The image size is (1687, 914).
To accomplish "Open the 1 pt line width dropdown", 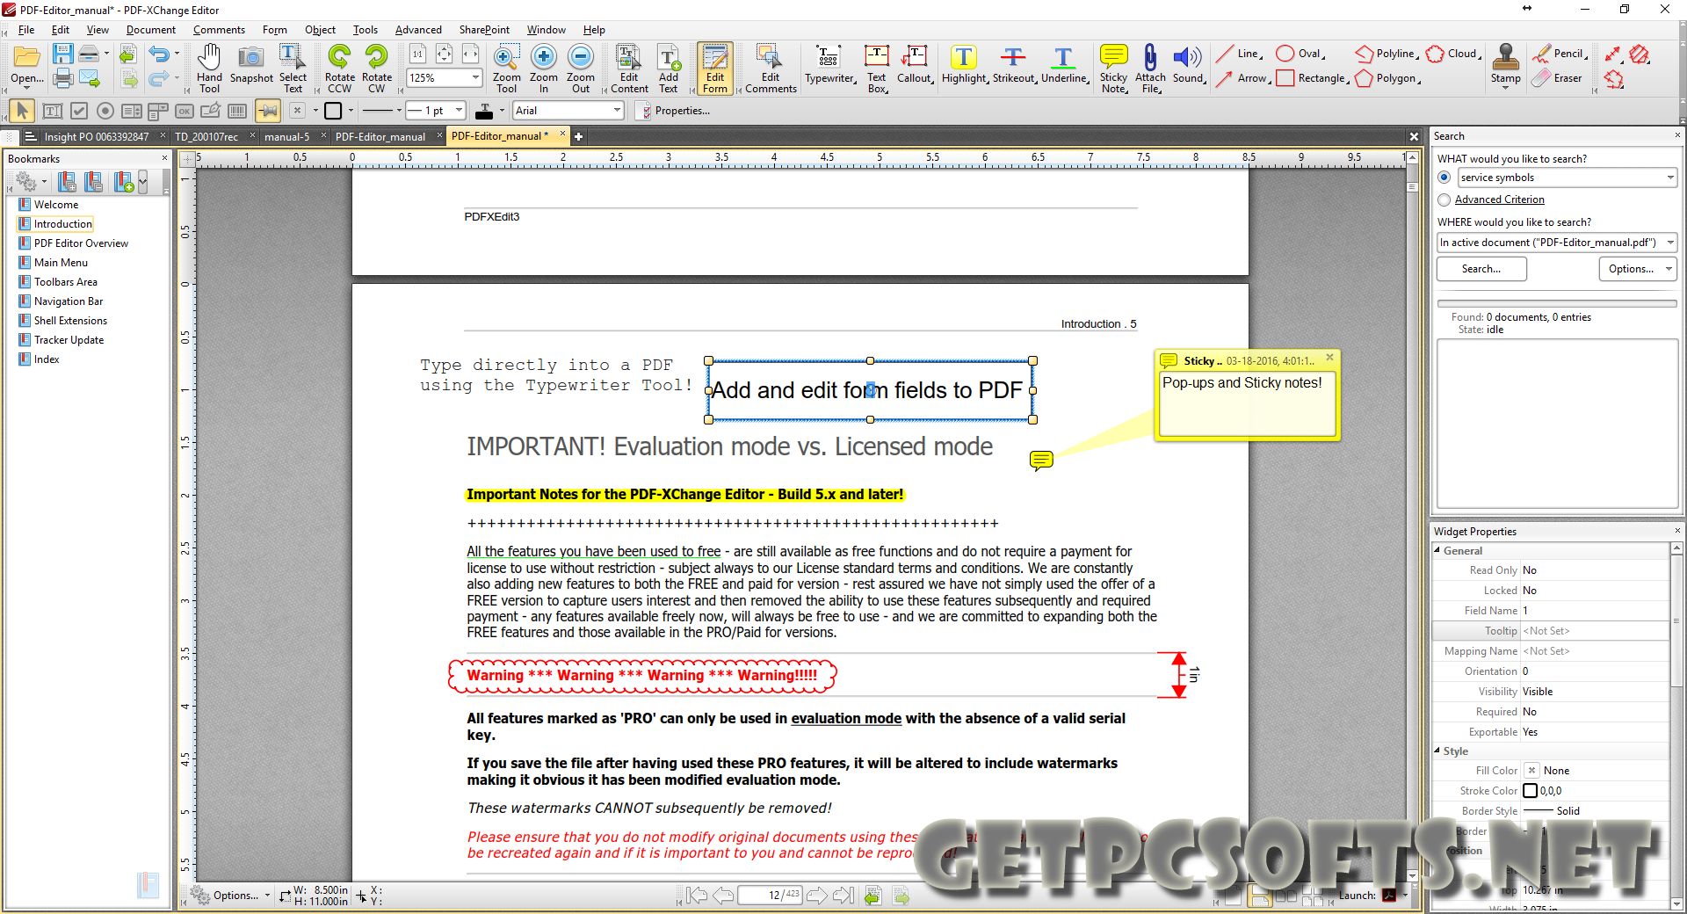I will [460, 111].
